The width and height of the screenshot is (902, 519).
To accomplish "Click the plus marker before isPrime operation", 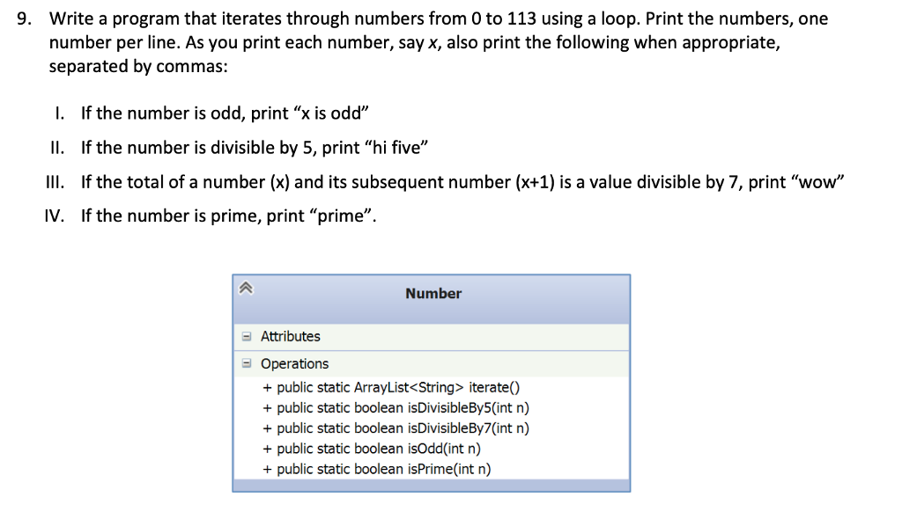I will coord(266,468).
